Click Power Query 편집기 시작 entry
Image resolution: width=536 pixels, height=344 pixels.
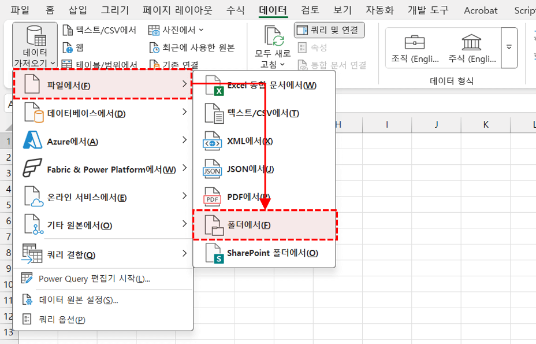tap(94, 279)
